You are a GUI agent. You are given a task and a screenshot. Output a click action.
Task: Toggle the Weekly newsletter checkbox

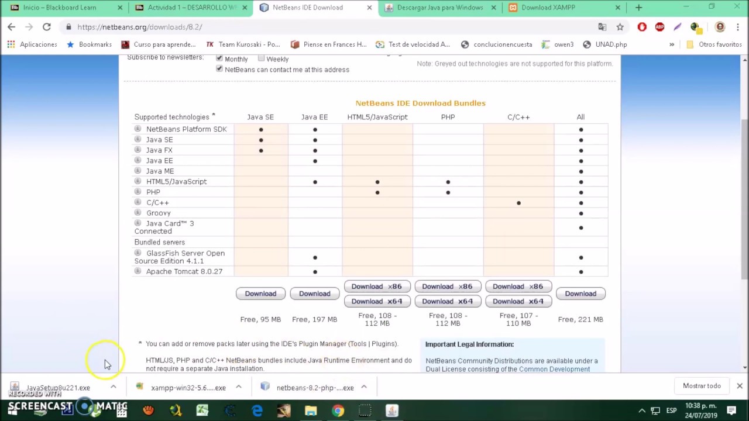tap(261, 58)
